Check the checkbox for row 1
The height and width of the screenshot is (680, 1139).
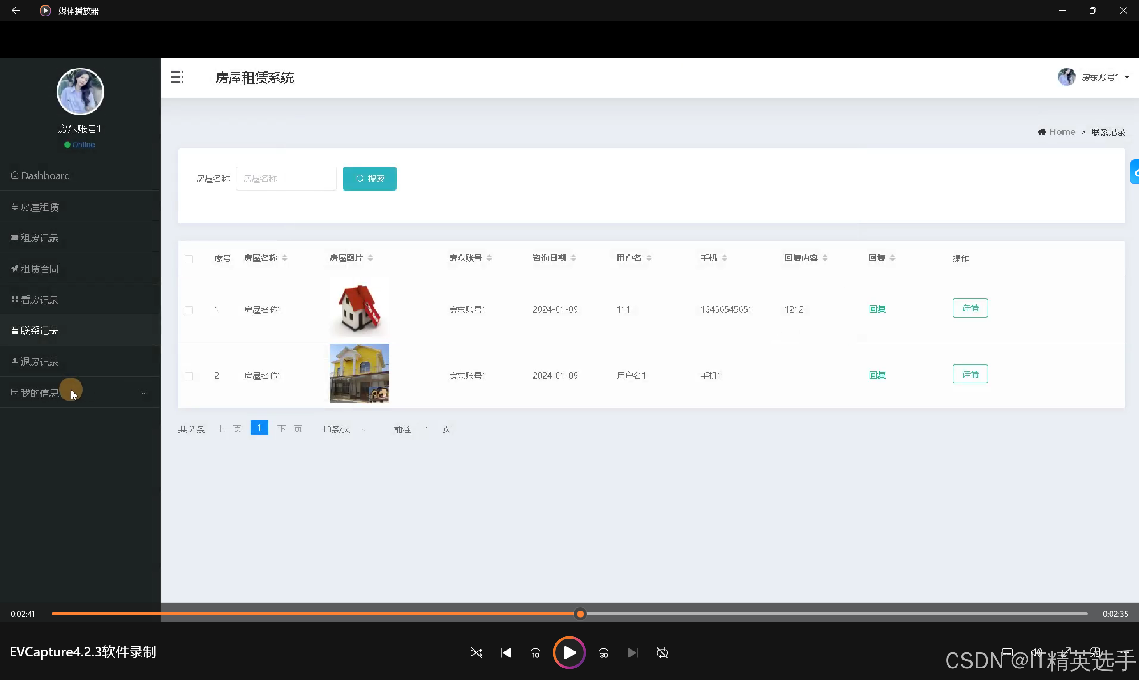[x=189, y=310]
